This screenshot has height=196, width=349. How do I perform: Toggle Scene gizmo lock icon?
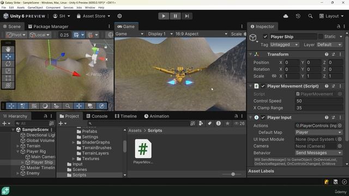tap(106, 47)
